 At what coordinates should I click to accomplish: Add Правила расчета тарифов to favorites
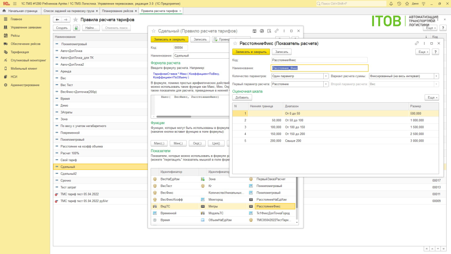[75, 19]
